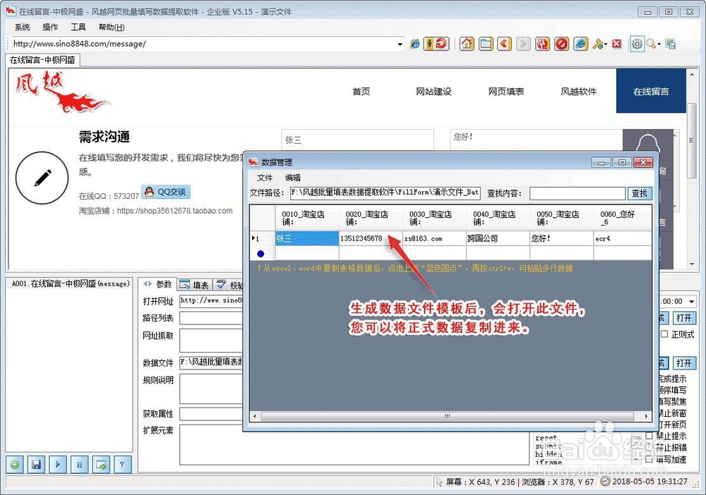Open the address bar URL dropdown
Screen dimensions: 706x495
click(x=400, y=44)
